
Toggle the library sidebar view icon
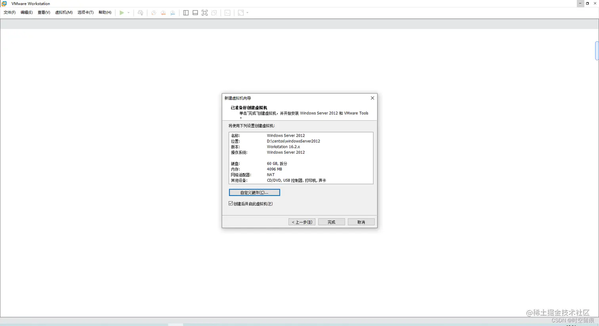(x=186, y=13)
